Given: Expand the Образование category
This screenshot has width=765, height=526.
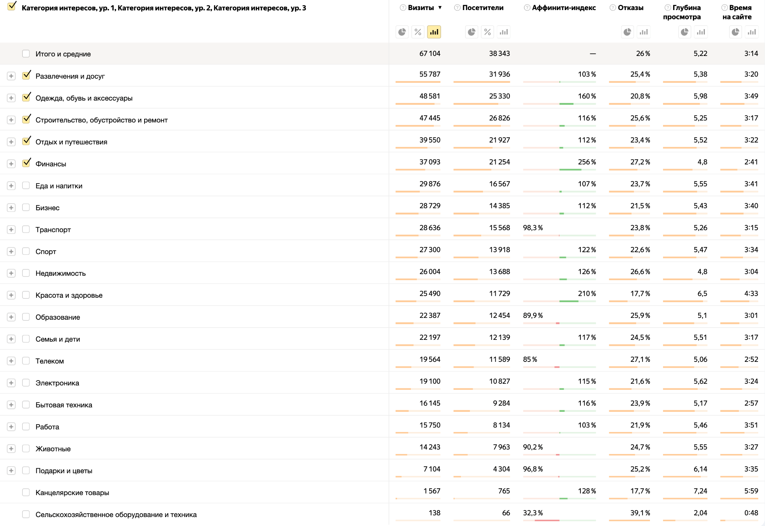Looking at the screenshot, I should (11, 317).
